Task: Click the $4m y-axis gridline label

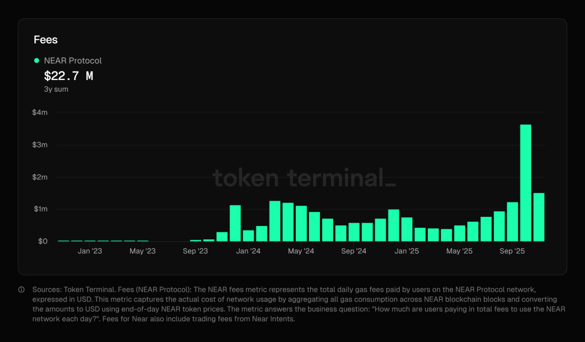Action: tap(41, 112)
